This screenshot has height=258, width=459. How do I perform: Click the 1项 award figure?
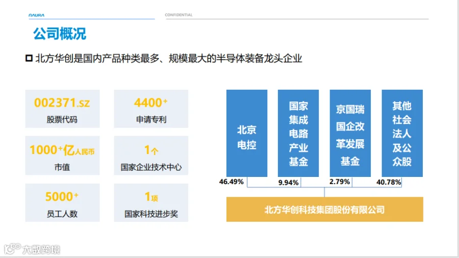pyautogui.click(x=151, y=197)
